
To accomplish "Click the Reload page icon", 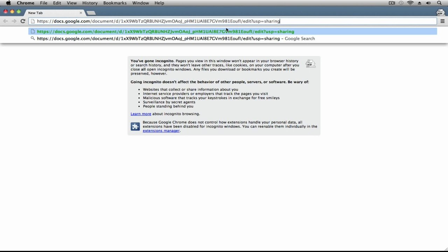I will pyautogui.click(x=23, y=21).
